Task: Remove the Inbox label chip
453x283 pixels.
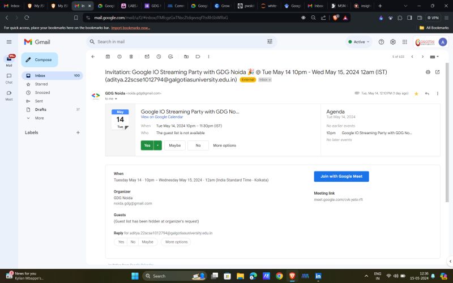Action: (x=270, y=80)
